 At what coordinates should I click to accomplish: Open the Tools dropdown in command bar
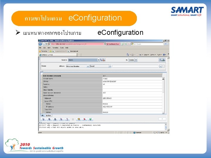click(x=159, y=55)
